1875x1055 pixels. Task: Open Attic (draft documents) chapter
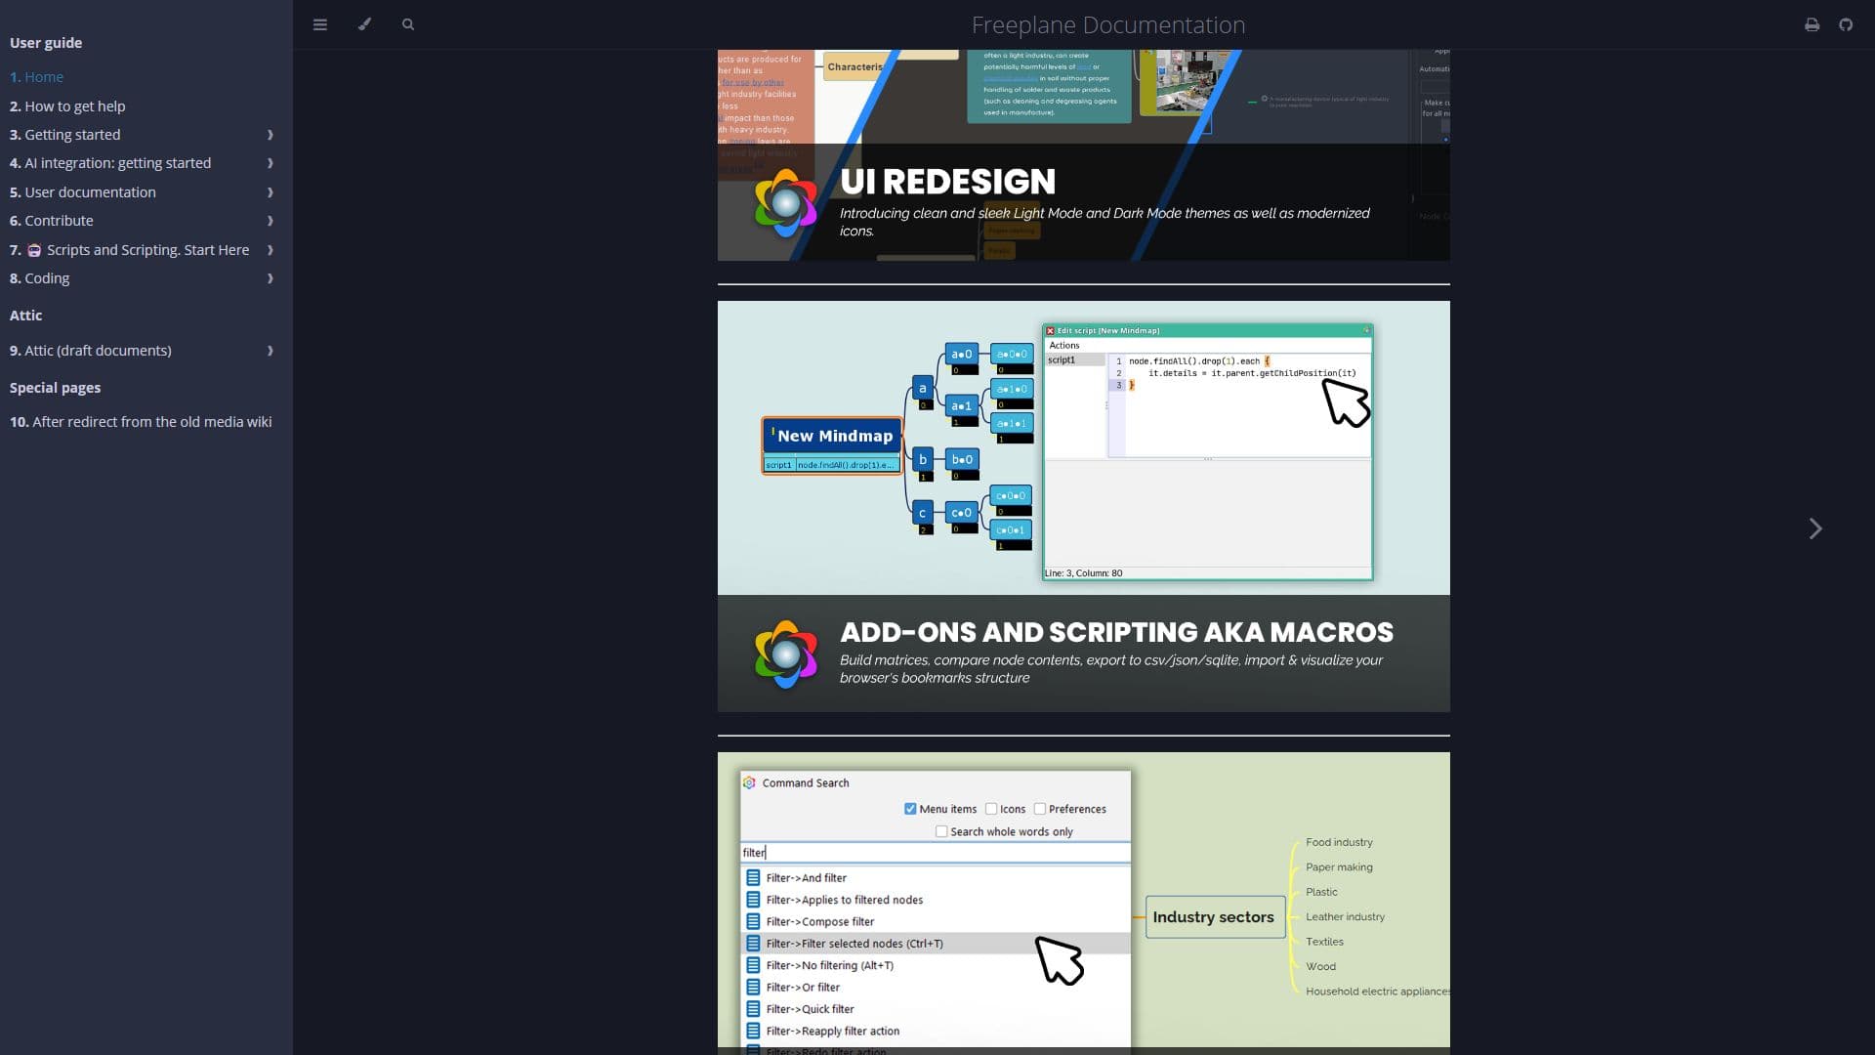[91, 351]
